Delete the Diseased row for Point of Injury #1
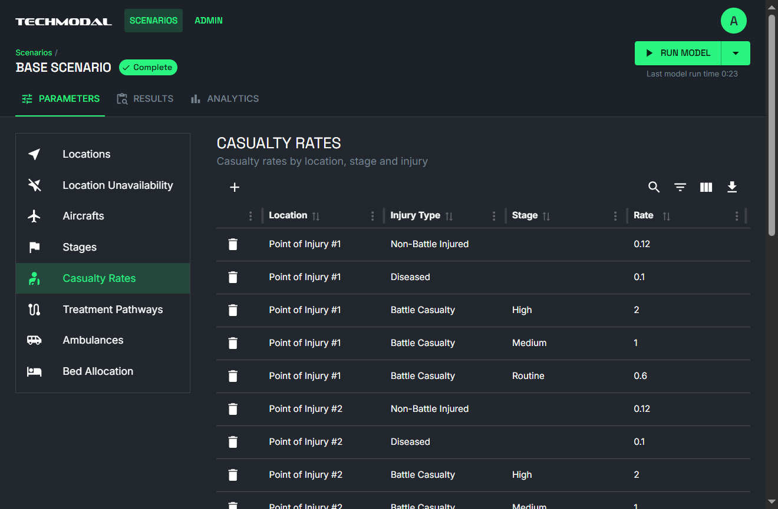778x509 pixels. coord(233,277)
